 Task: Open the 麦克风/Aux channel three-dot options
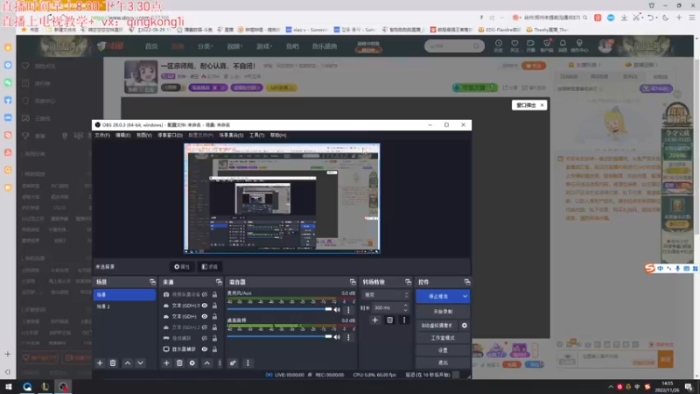point(348,310)
